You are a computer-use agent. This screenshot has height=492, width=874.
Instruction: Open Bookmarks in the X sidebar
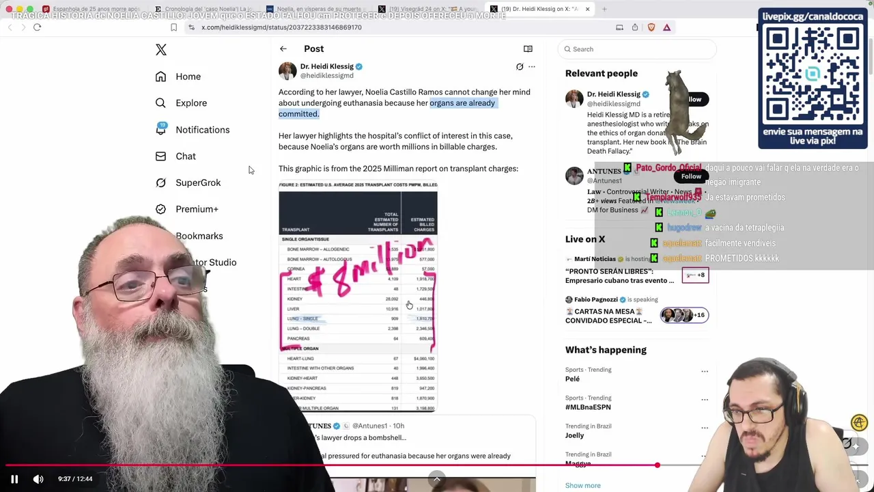(x=199, y=236)
